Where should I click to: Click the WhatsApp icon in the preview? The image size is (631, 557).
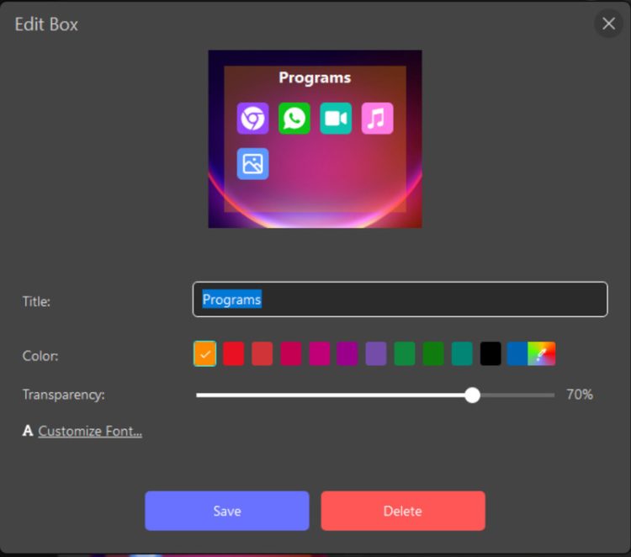coord(294,119)
